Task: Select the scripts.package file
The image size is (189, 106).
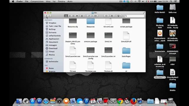Action: coord(126,21)
